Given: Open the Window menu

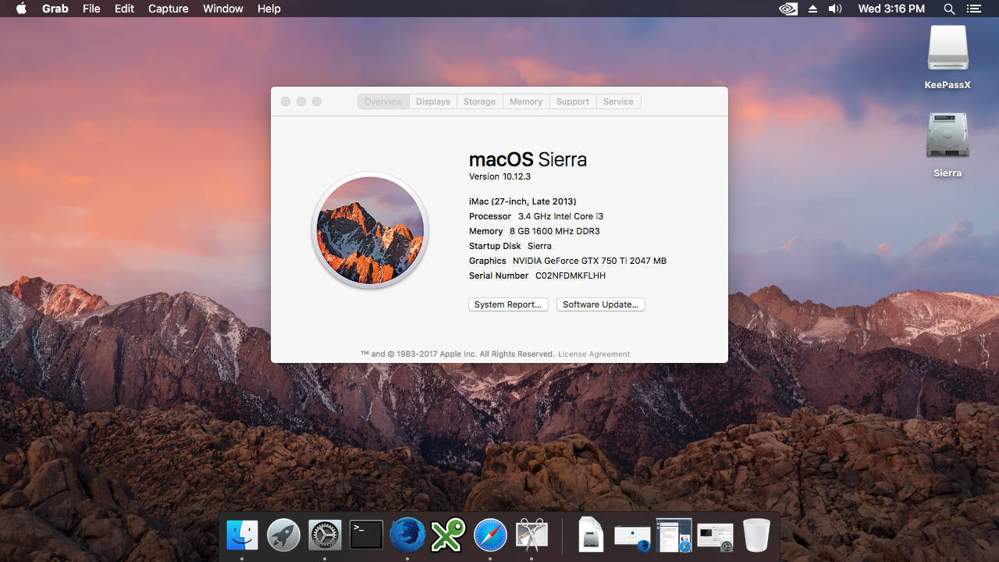Looking at the screenshot, I should coord(222,9).
